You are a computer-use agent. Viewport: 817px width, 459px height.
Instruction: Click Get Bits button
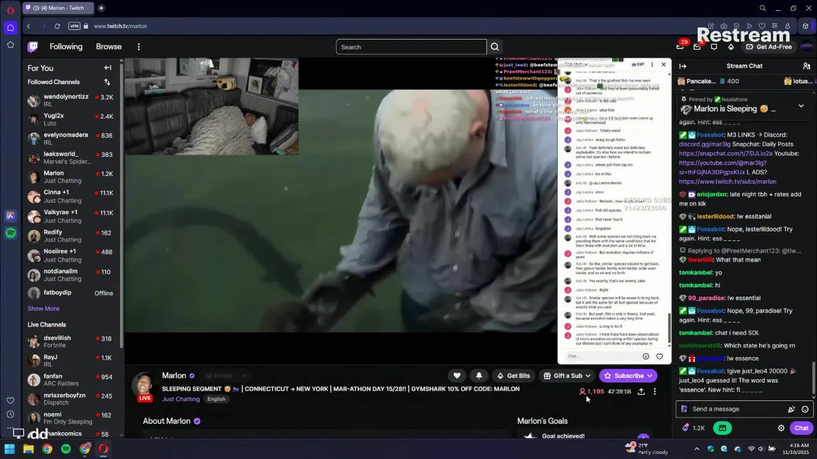coord(513,376)
